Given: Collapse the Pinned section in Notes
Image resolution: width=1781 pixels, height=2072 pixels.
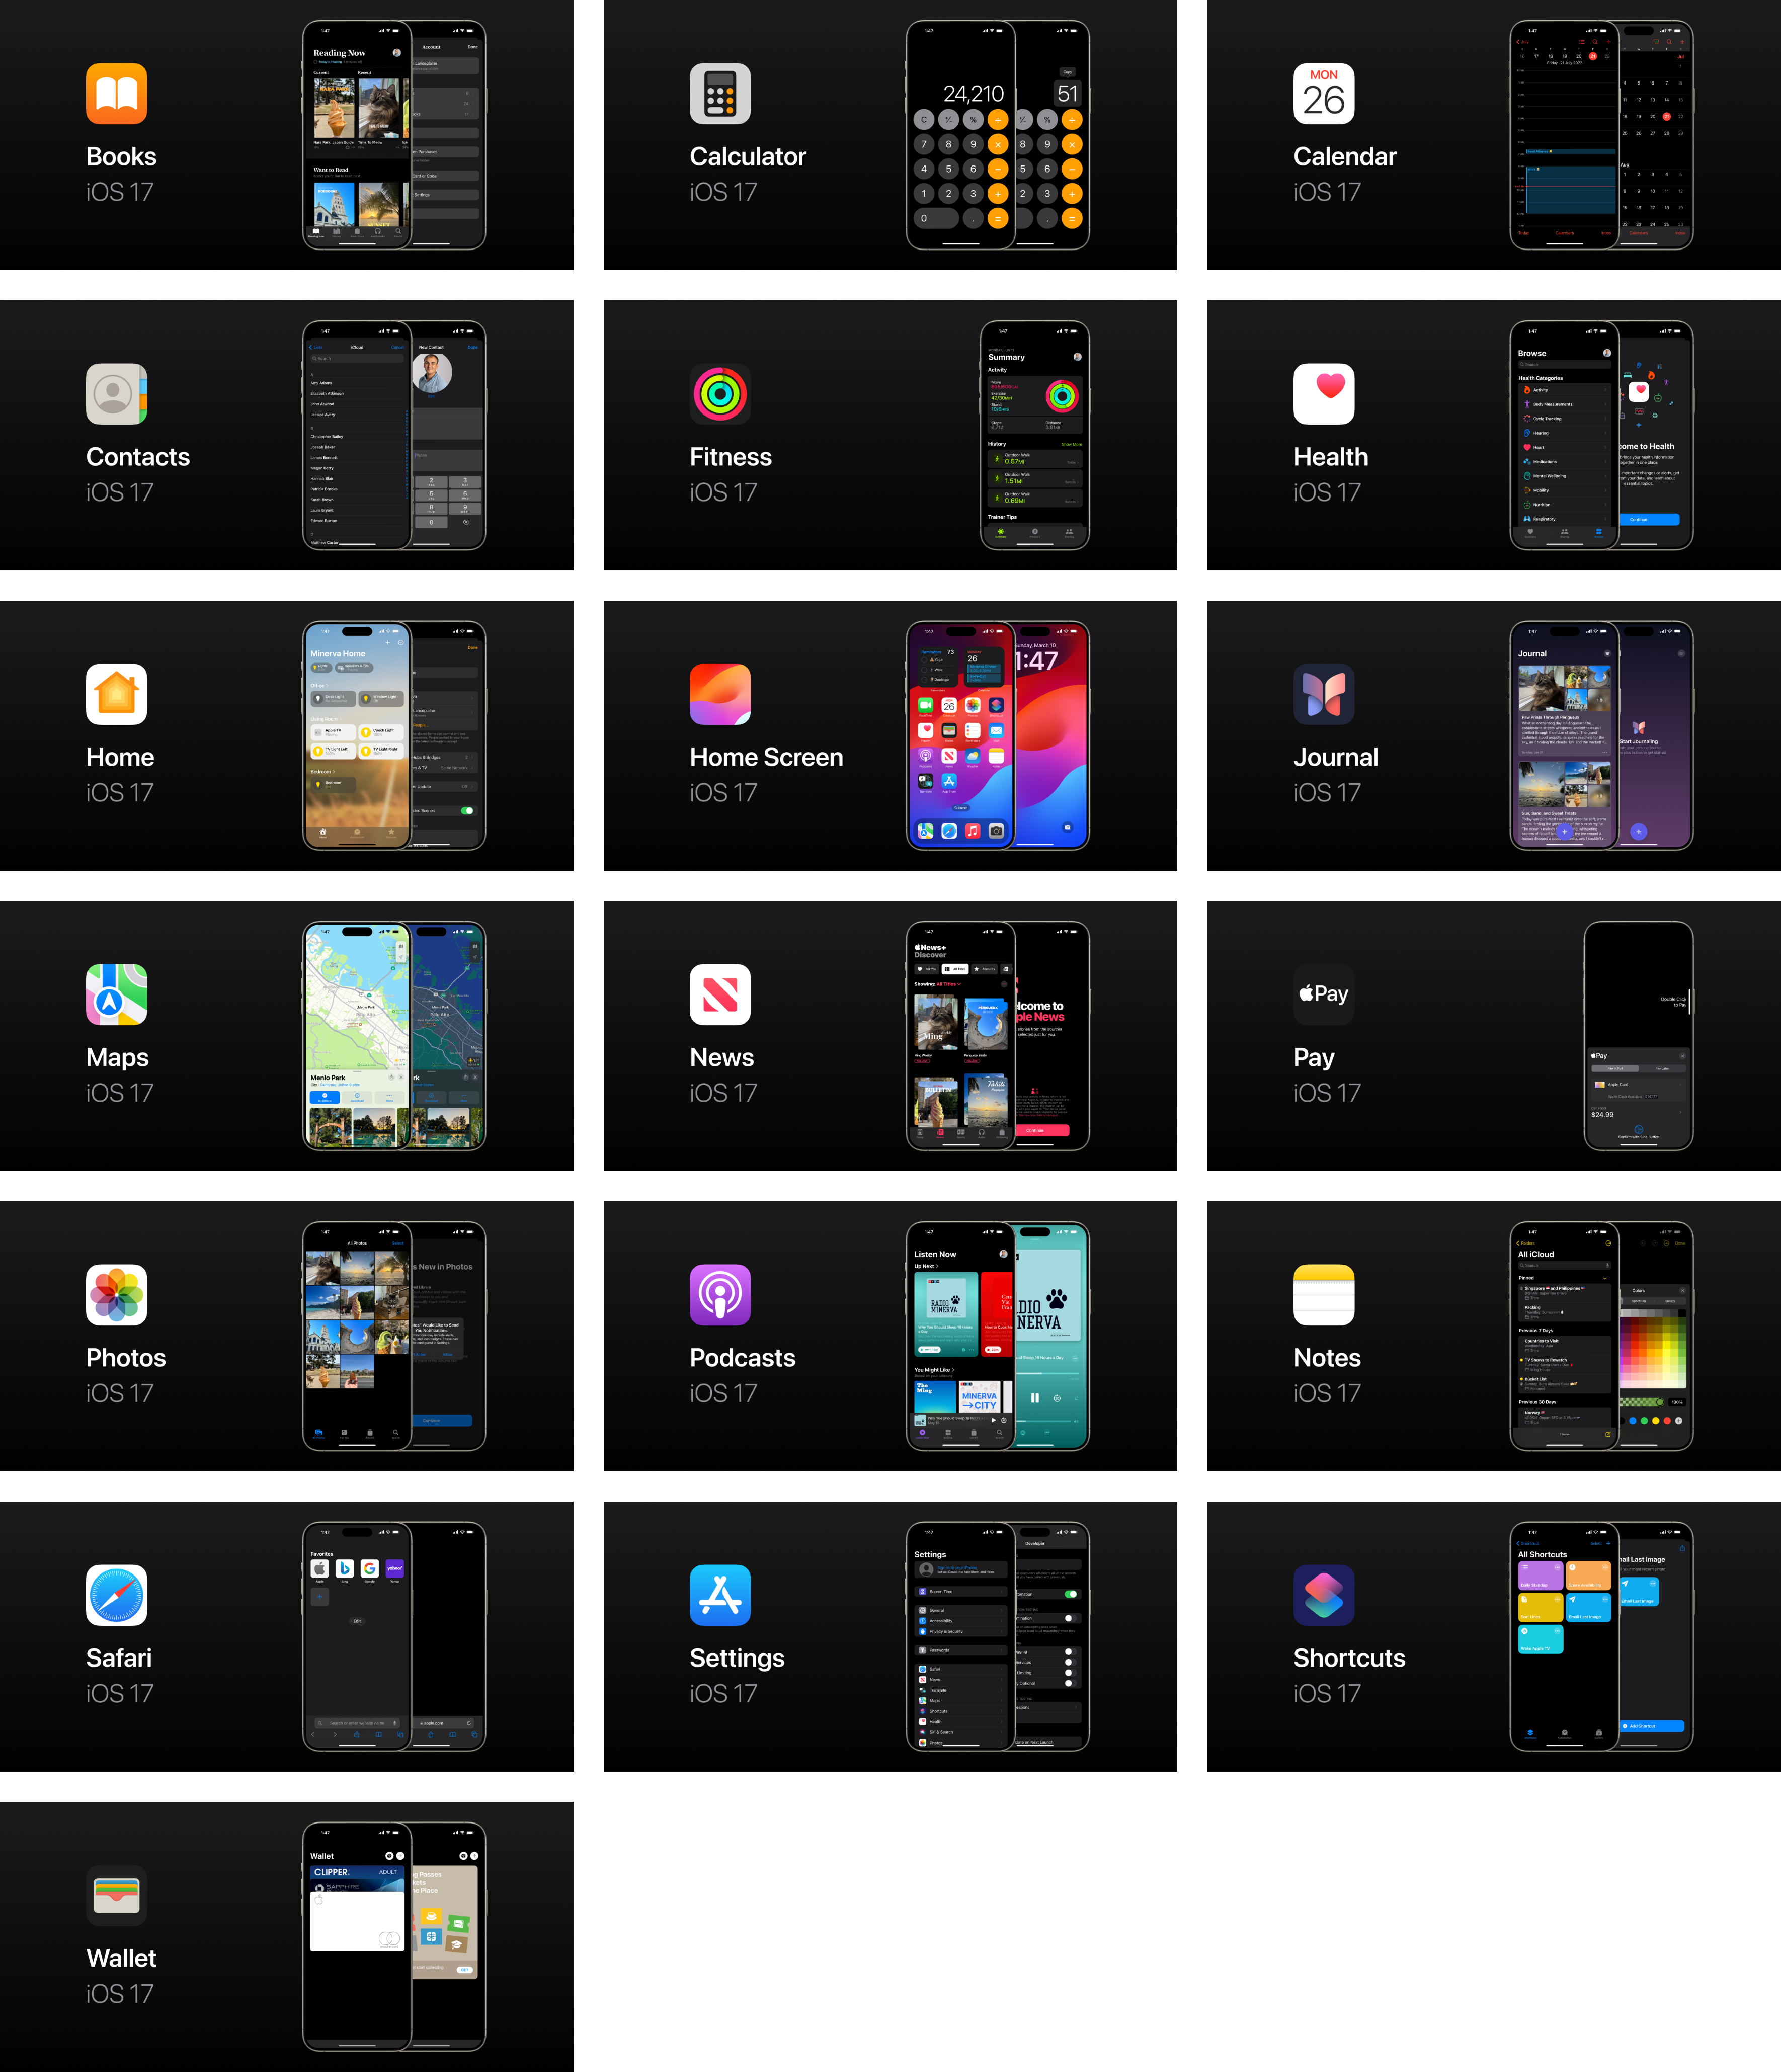Looking at the screenshot, I should click(1605, 1278).
